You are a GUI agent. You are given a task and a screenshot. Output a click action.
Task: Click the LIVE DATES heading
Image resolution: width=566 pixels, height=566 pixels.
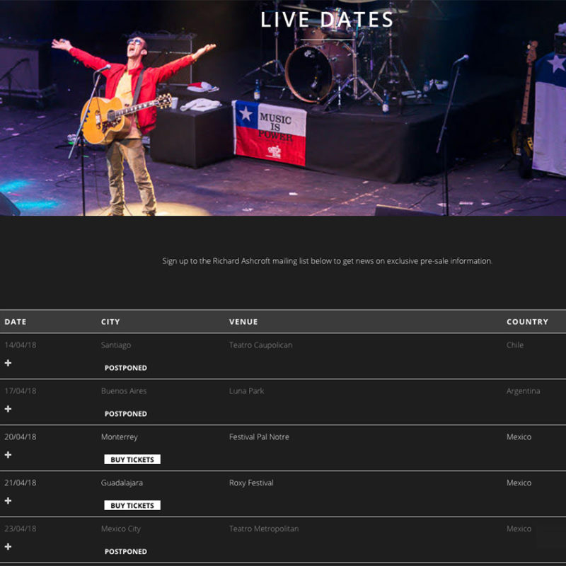coord(327,20)
